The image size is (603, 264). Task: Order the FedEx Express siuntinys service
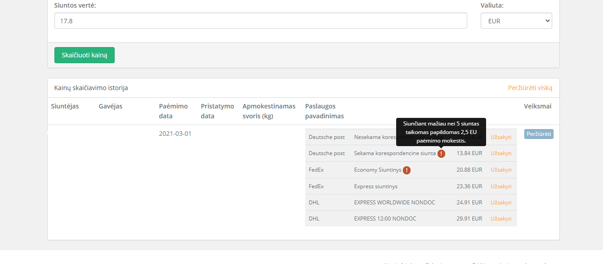[x=501, y=186]
